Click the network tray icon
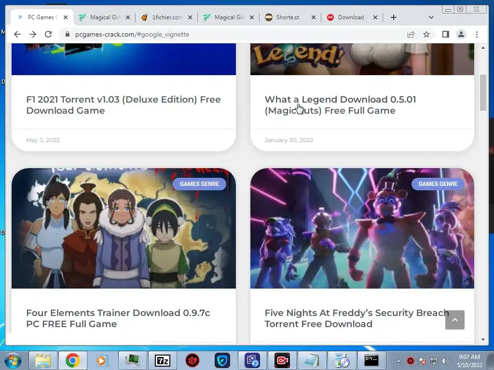Image resolution: width=494 pixels, height=370 pixels. pyautogui.click(x=434, y=361)
